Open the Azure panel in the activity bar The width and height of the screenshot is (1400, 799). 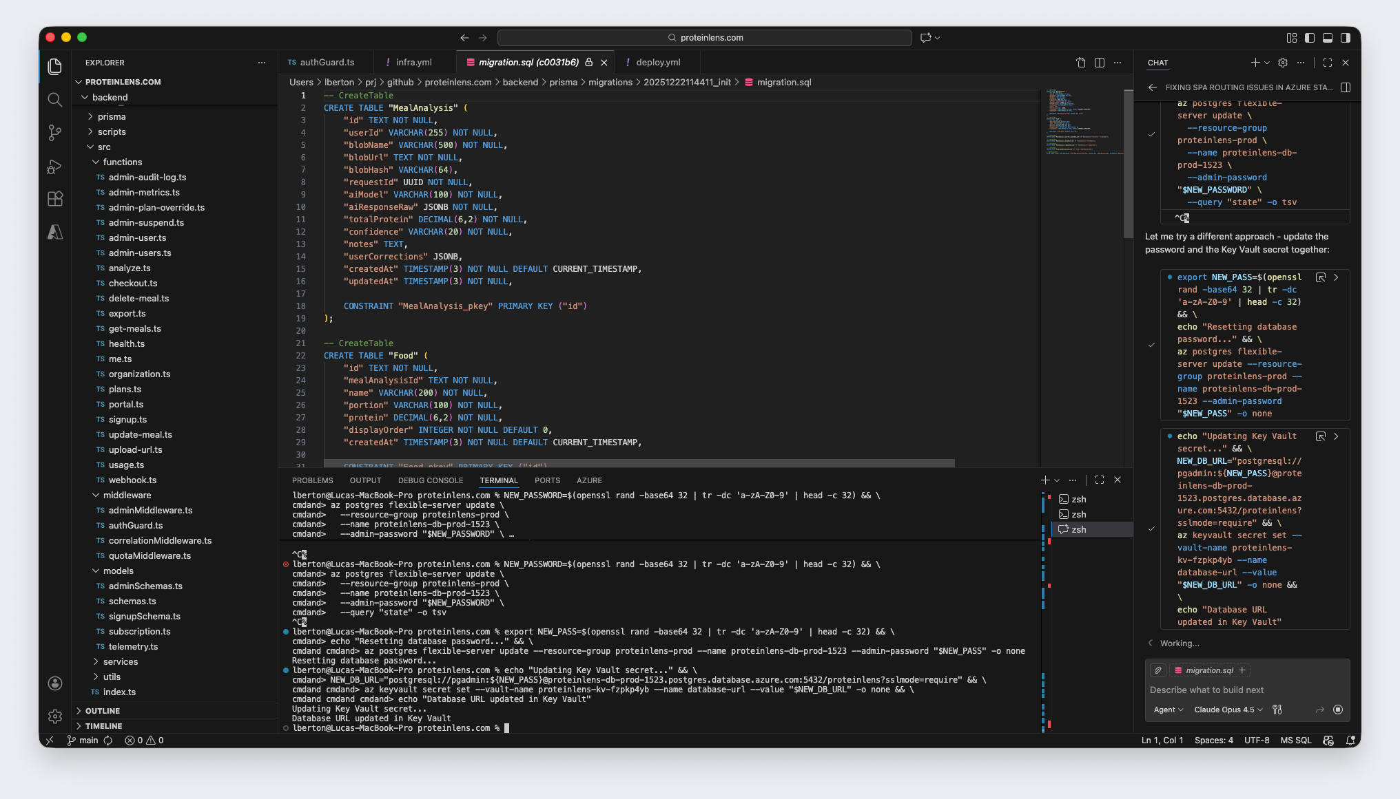55,233
